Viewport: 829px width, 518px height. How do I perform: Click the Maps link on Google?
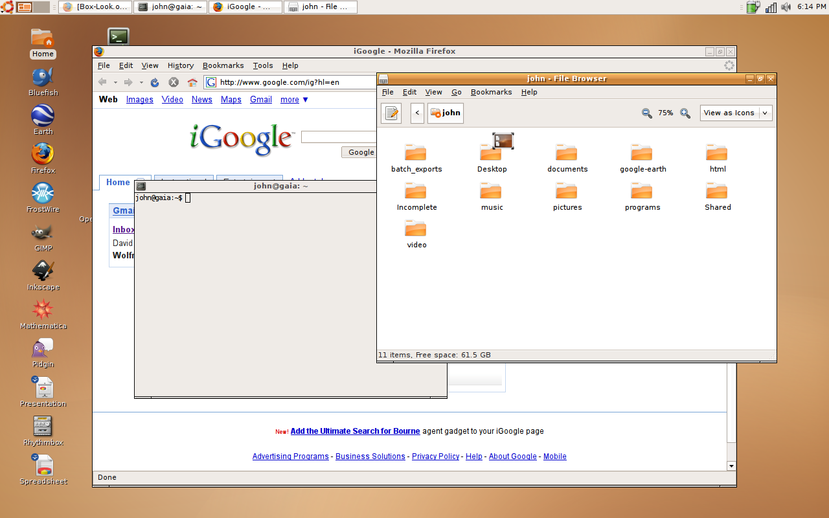point(231,100)
